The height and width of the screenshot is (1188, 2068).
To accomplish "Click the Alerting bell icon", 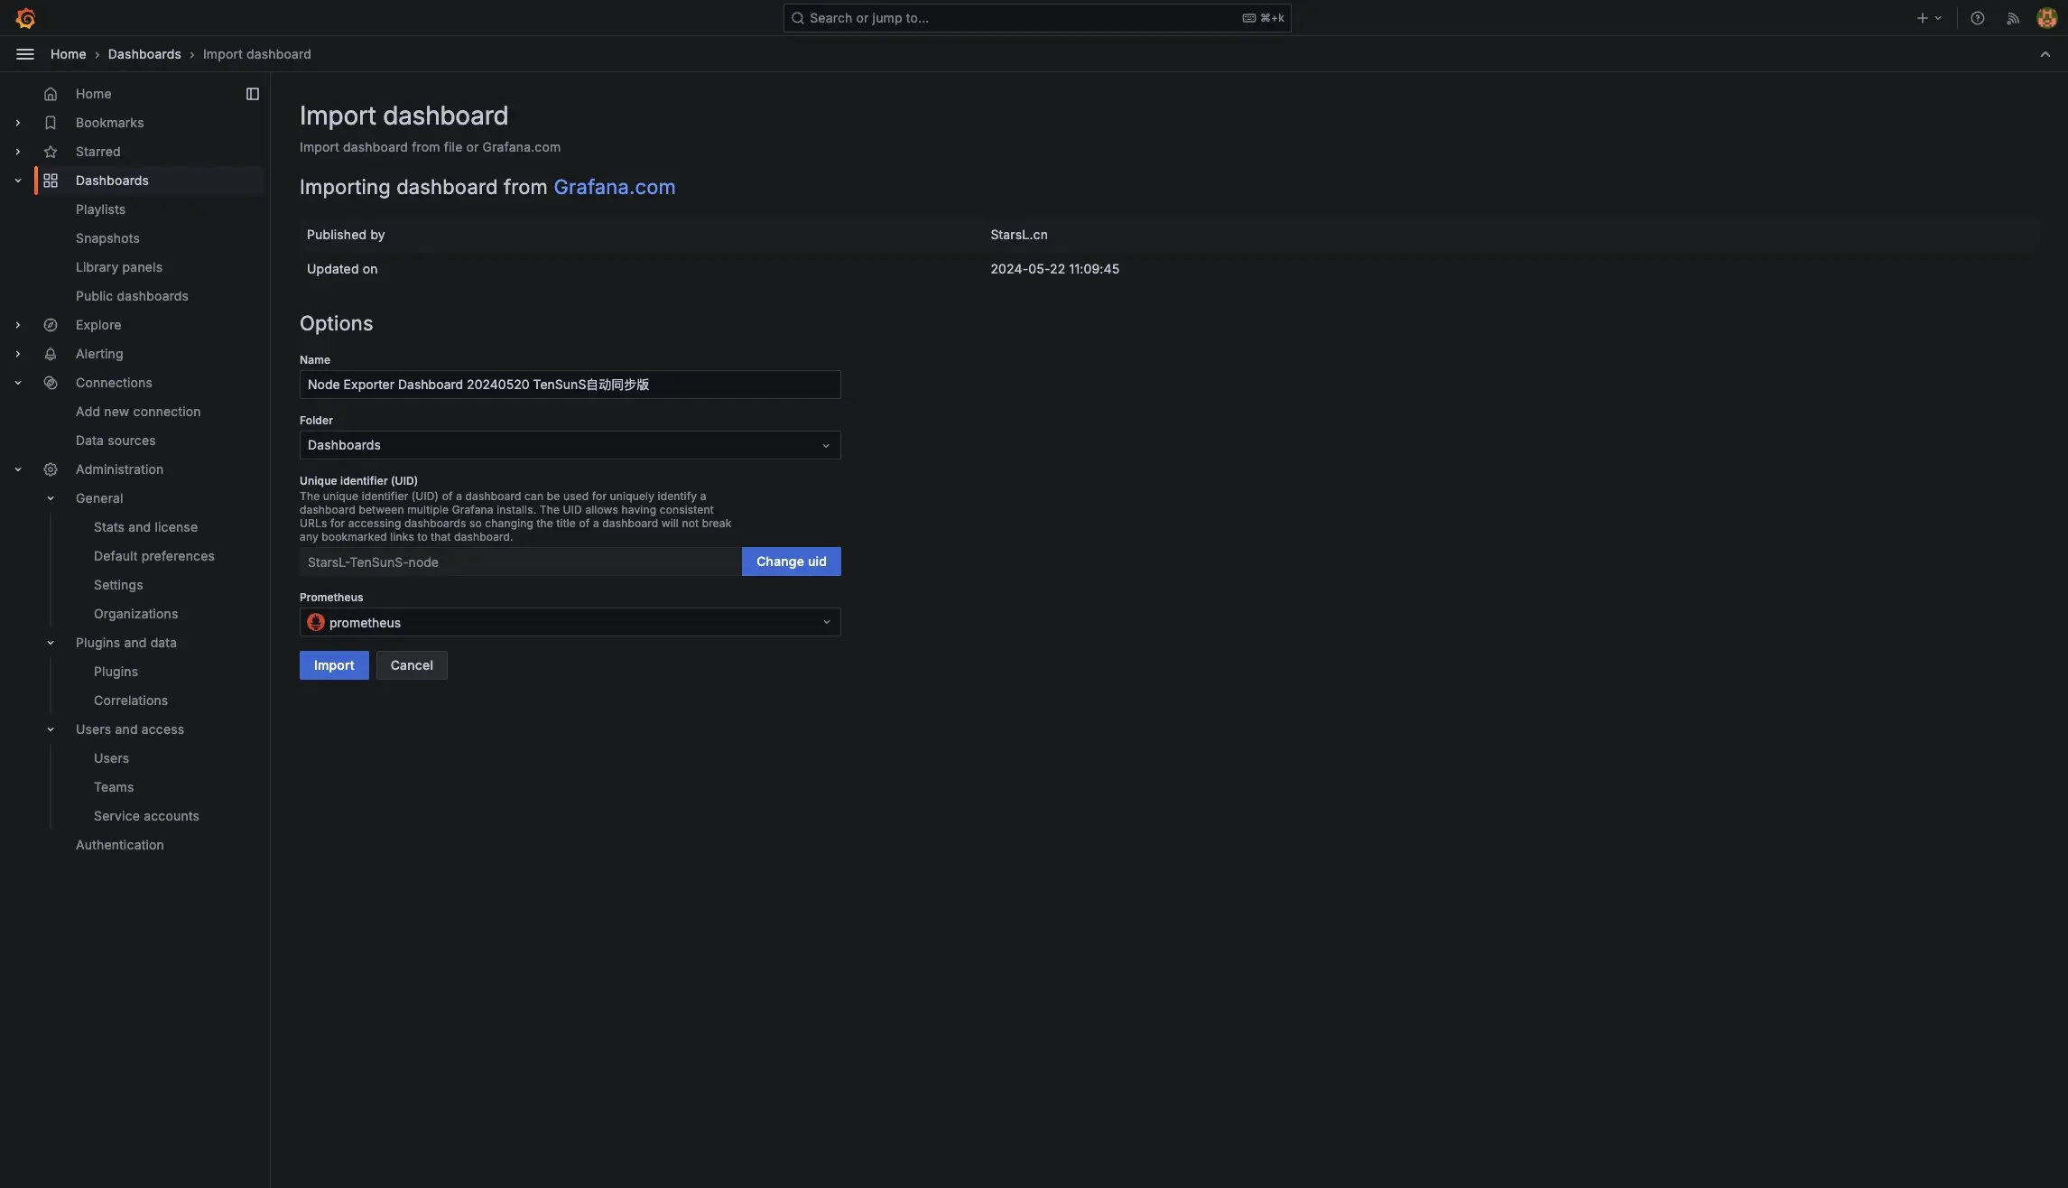I will click(x=51, y=354).
